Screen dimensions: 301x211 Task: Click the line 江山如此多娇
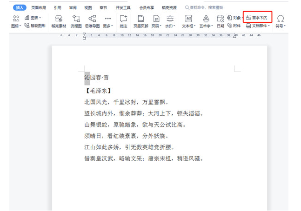[x=129, y=147]
